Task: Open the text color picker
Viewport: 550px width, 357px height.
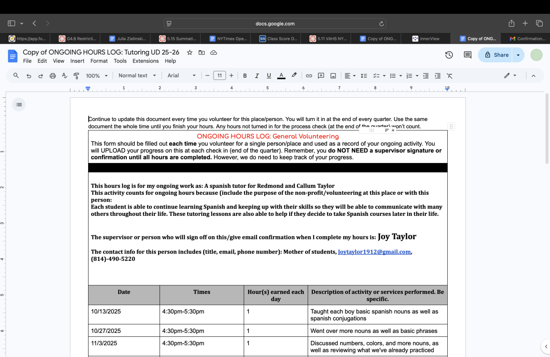Action: tap(281, 76)
